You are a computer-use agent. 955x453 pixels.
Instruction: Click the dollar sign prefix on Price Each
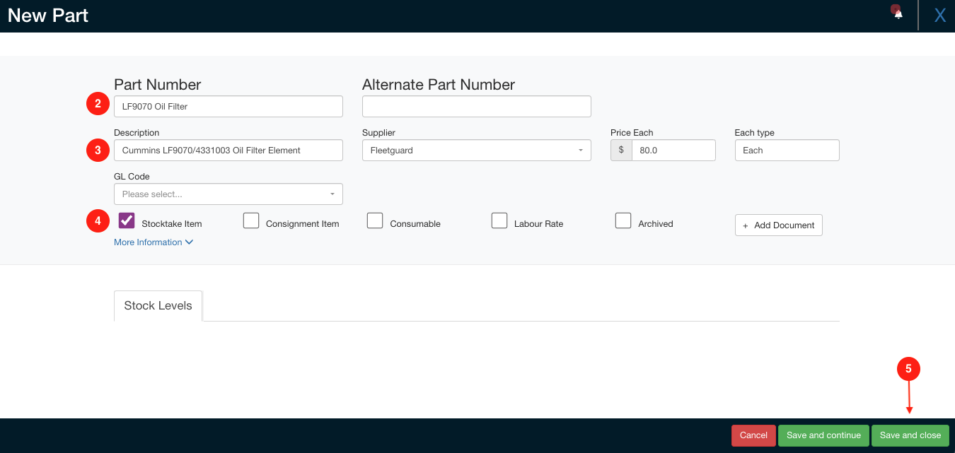coord(620,150)
